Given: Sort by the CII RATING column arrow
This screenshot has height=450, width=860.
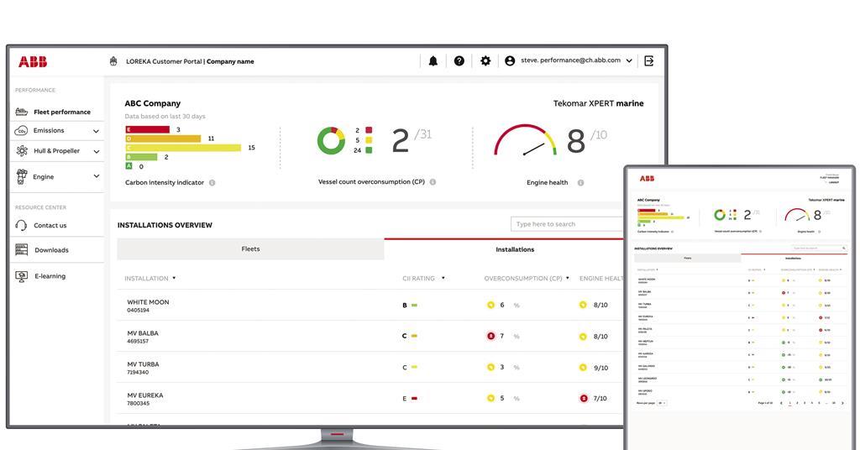Looking at the screenshot, I should (443, 278).
